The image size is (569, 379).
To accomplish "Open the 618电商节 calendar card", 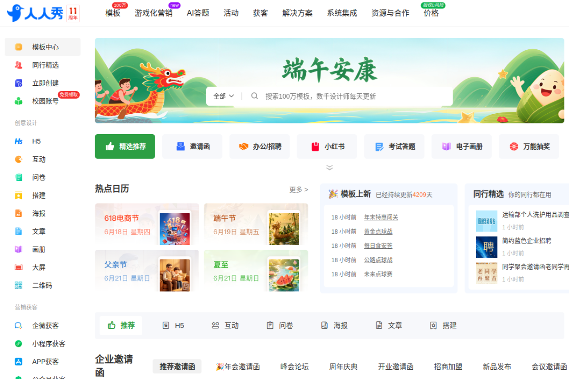I will (147, 224).
